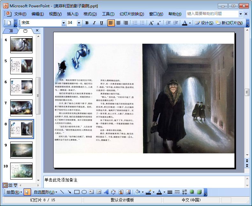Open the 文件(F) menu
This screenshot has height=206, width=252.
pos(20,14)
